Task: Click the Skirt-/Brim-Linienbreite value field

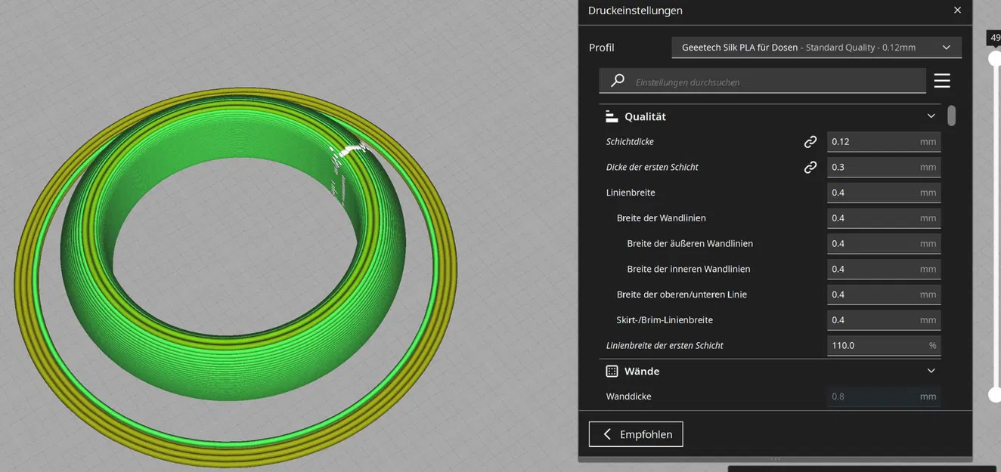Action: (x=884, y=320)
